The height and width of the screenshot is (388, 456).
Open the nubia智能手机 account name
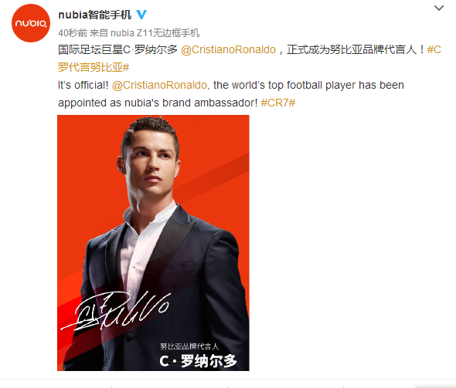point(95,15)
